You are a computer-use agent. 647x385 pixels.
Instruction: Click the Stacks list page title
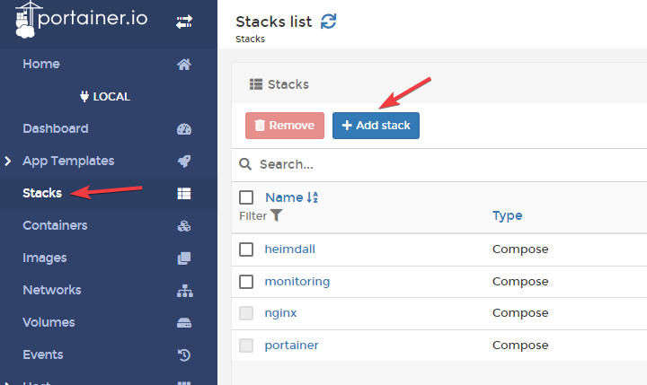273,22
